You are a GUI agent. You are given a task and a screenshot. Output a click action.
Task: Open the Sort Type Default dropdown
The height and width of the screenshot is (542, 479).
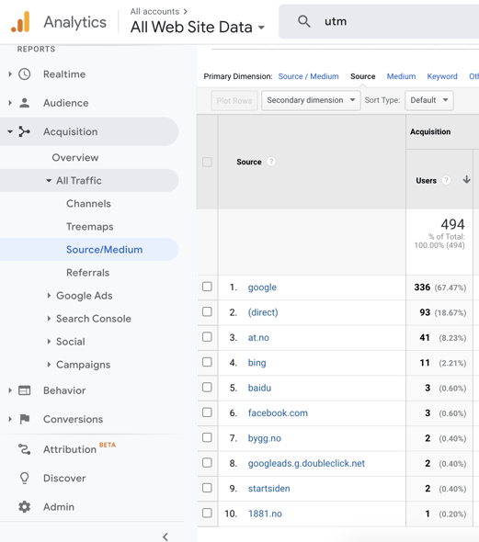tap(428, 100)
